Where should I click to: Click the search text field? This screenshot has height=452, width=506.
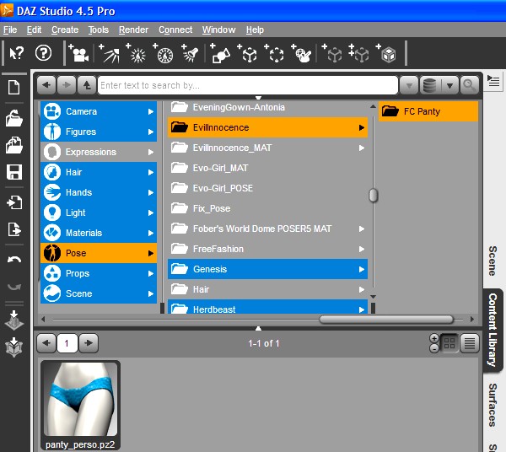coord(247,85)
